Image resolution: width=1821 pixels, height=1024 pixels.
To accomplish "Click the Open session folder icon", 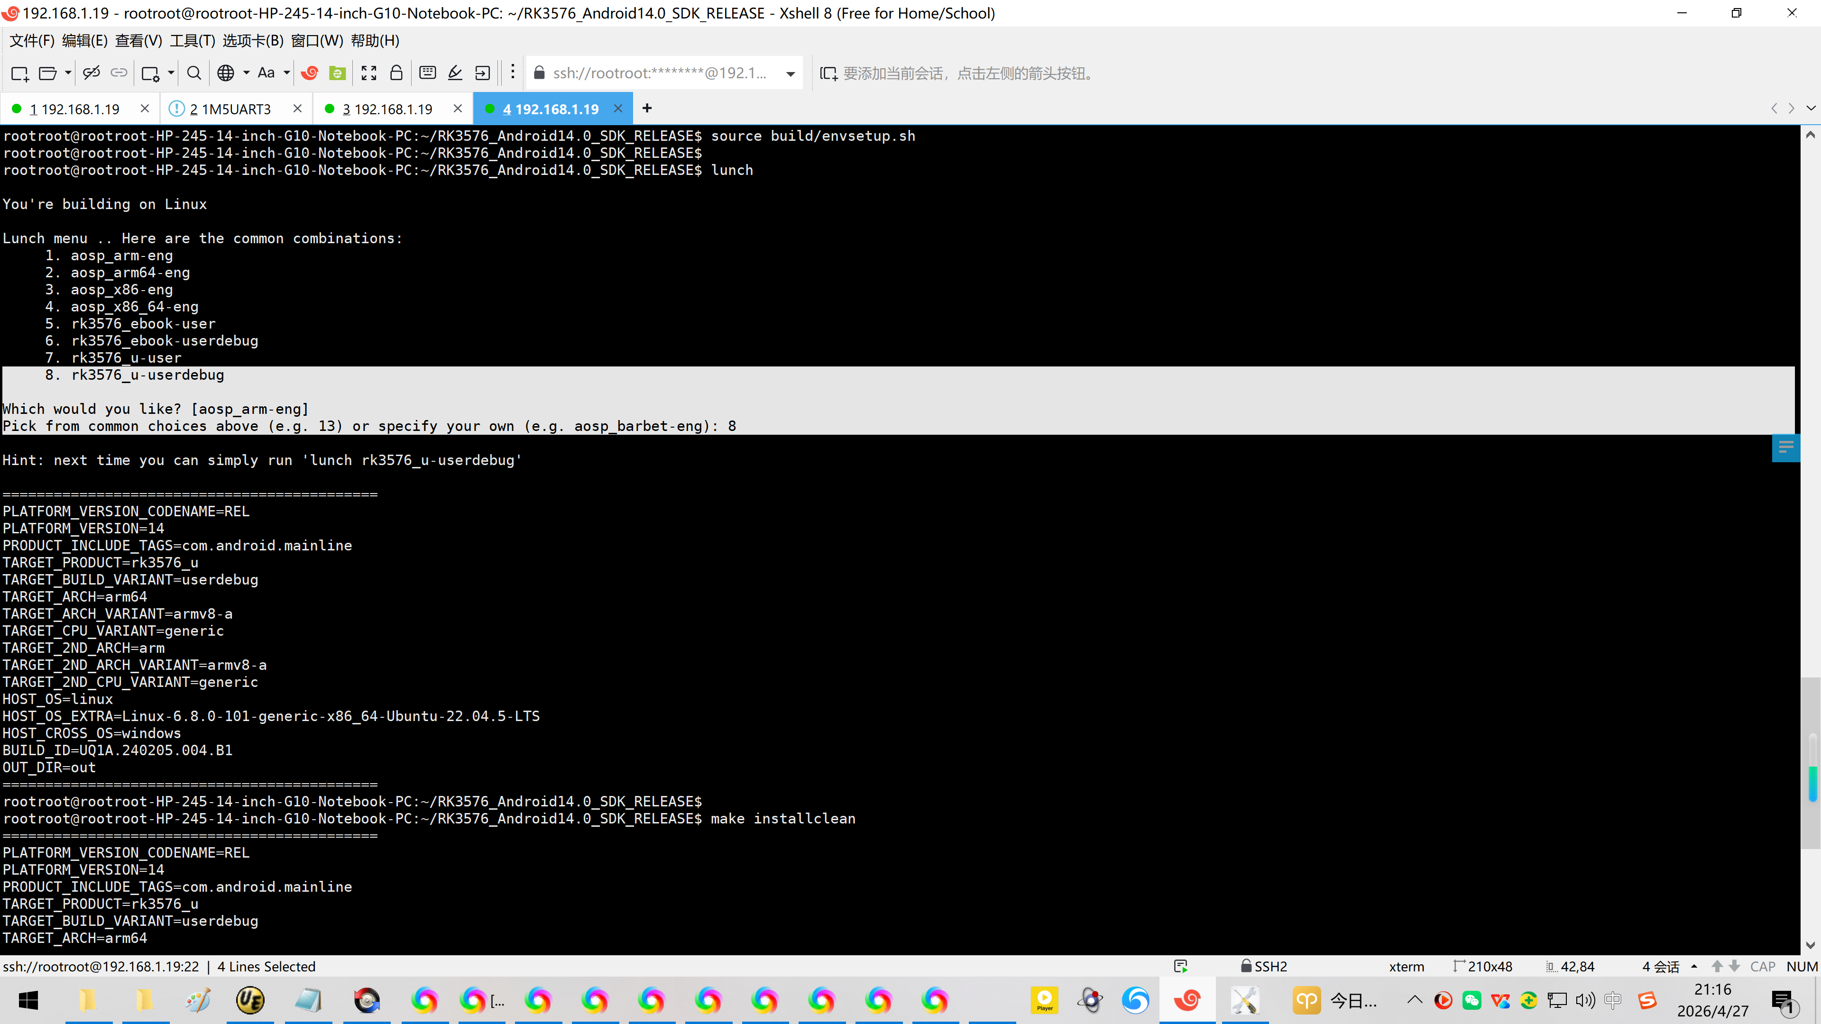I will (x=47, y=73).
